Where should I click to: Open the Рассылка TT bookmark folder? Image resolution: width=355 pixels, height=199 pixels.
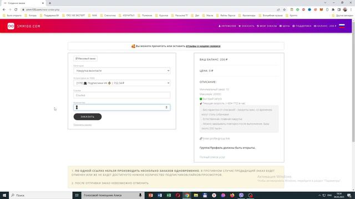(180, 15)
